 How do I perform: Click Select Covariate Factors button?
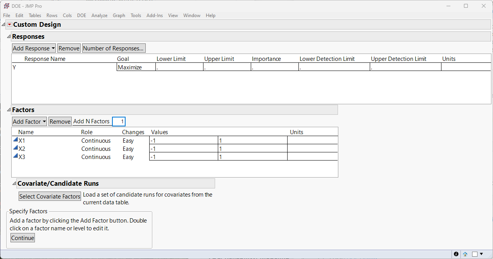point(50,197)
